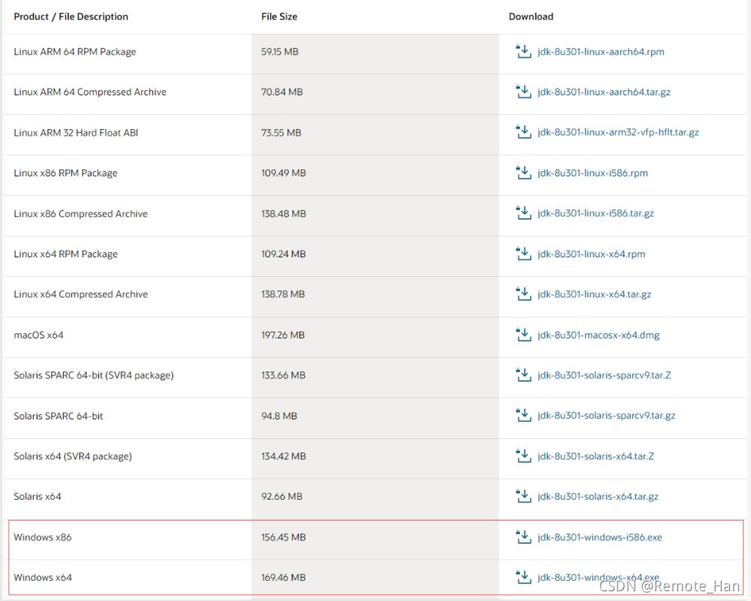Select the 109.24 MB file size

pos(284,254)
